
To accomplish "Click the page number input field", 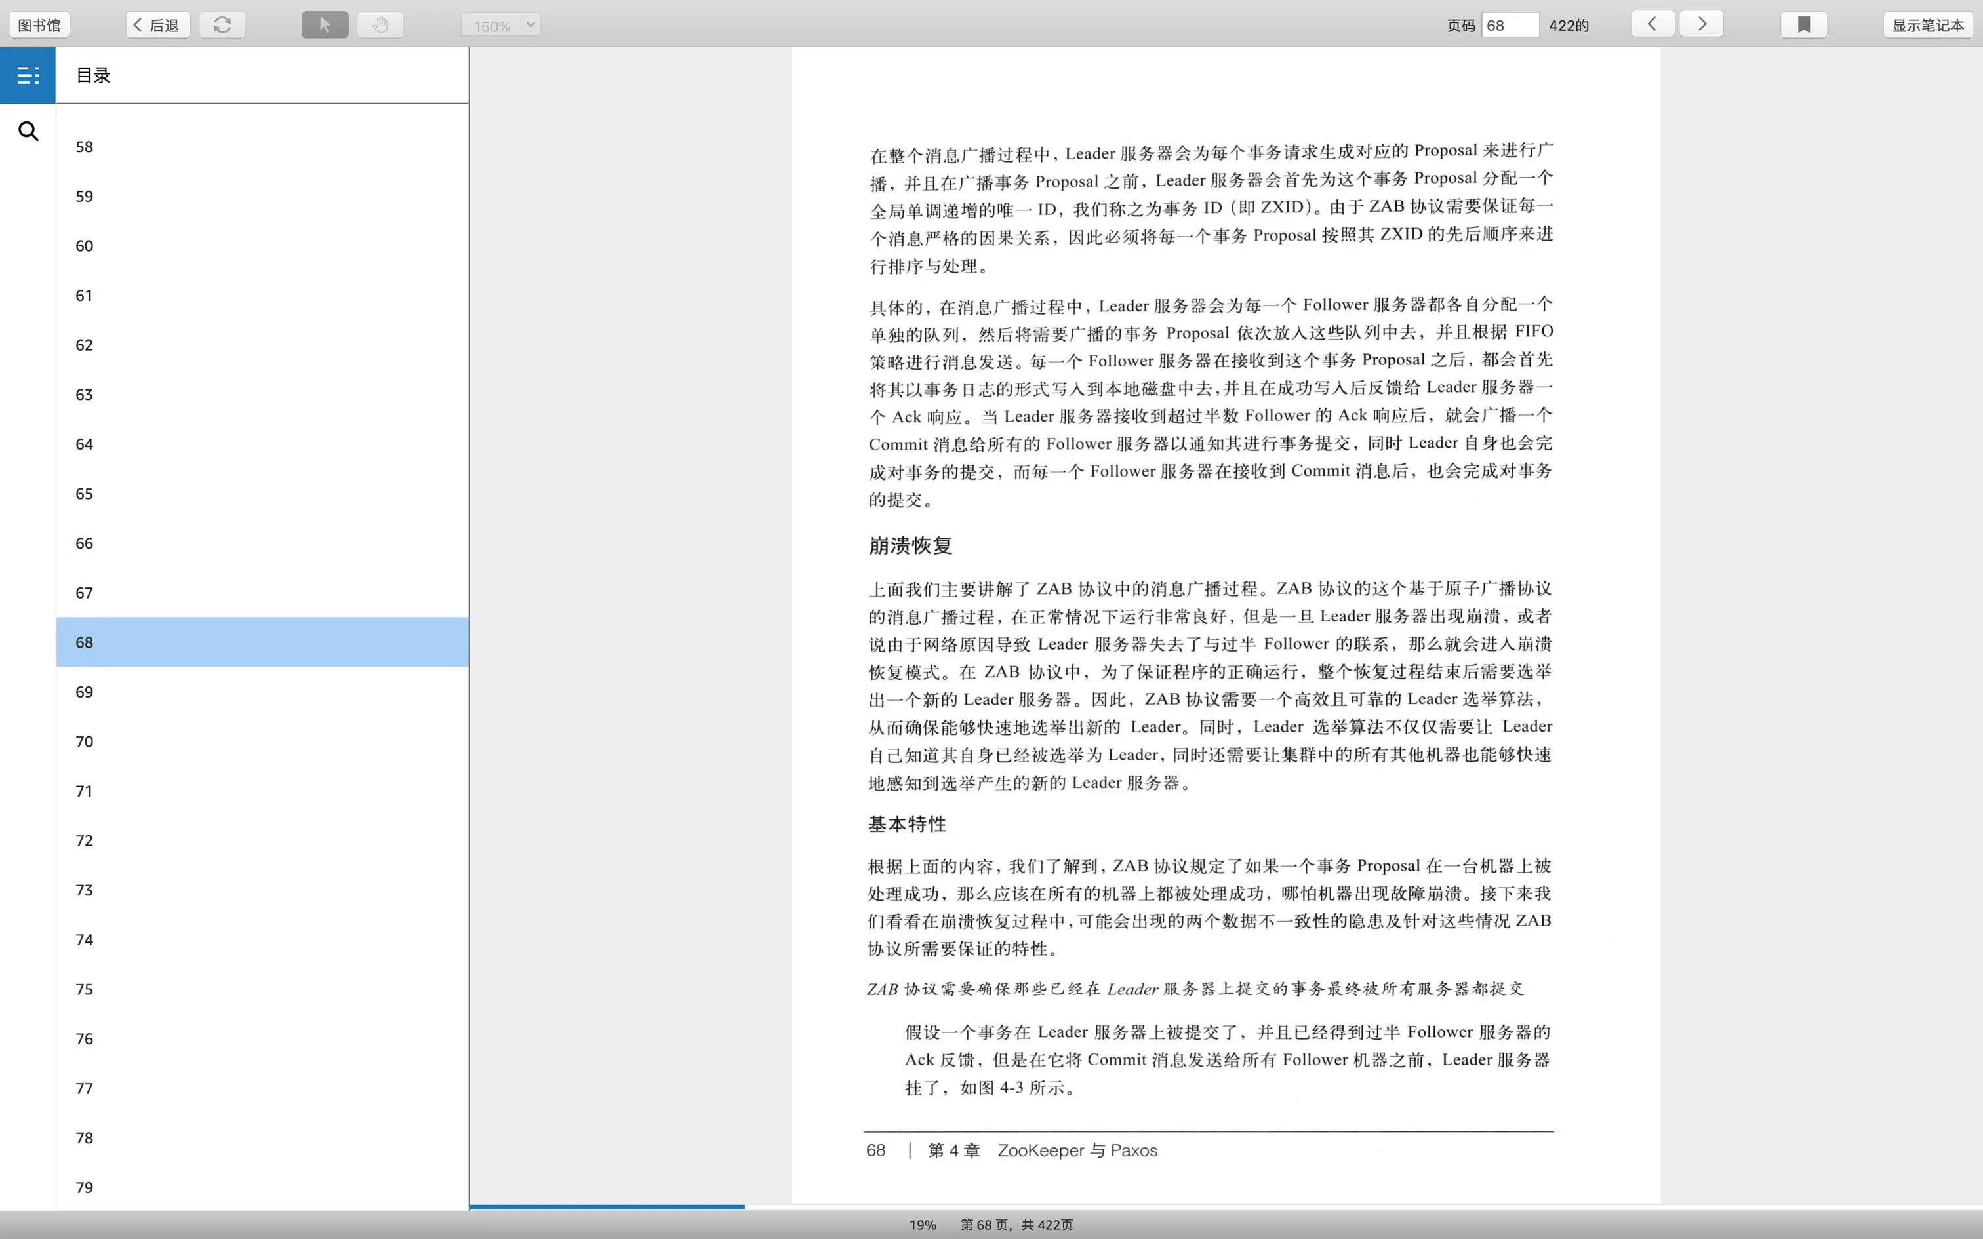I will (1510, 25).
